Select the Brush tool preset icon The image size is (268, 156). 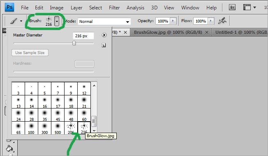[14, 21]
